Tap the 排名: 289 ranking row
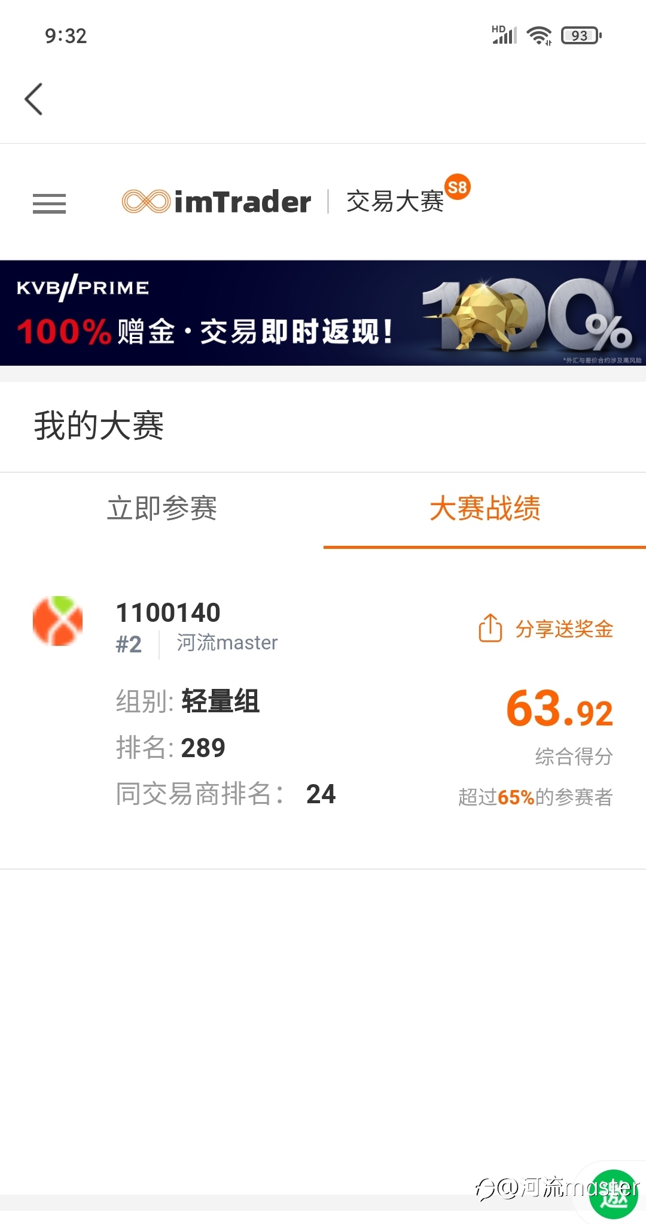This screenshot has height=1224, width=646. (170, 748)
